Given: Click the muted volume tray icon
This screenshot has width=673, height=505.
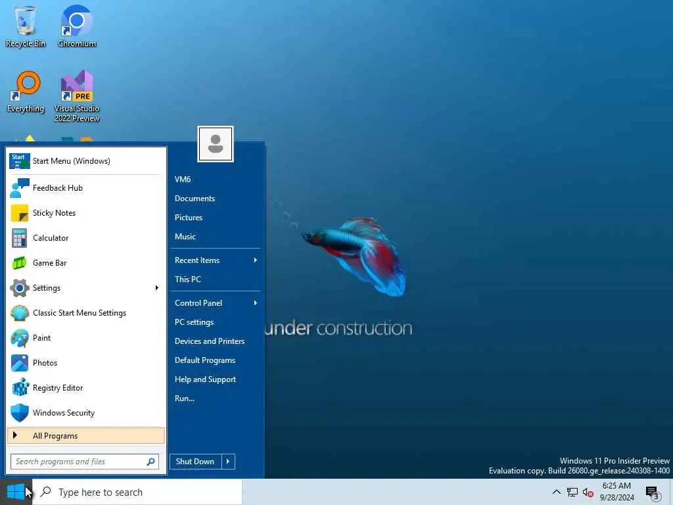Looking at the screenshot, I should pos(588,493).
